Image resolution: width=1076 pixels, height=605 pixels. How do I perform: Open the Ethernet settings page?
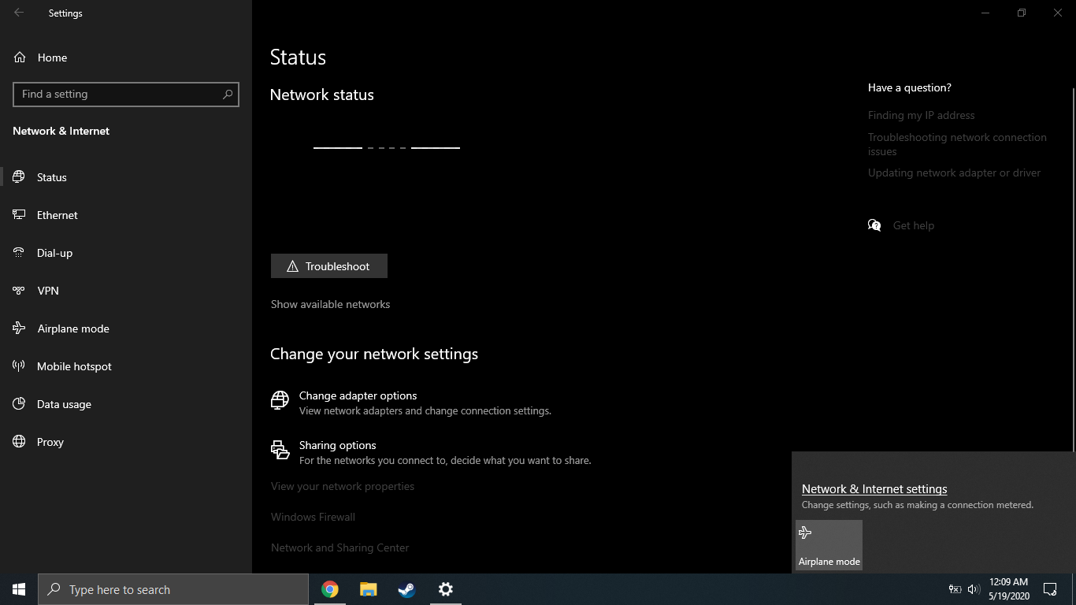(x=126, y=215)
